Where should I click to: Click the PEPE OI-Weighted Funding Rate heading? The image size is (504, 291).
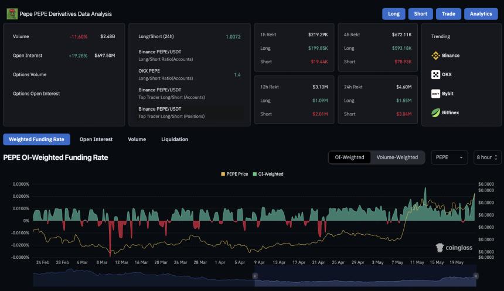[56, 158]
